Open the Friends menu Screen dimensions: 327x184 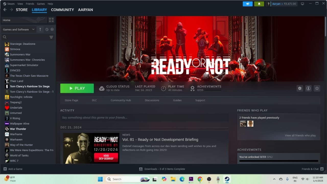(x=30, y=4)
